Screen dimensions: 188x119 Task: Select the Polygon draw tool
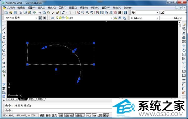[x=4, y=37]
